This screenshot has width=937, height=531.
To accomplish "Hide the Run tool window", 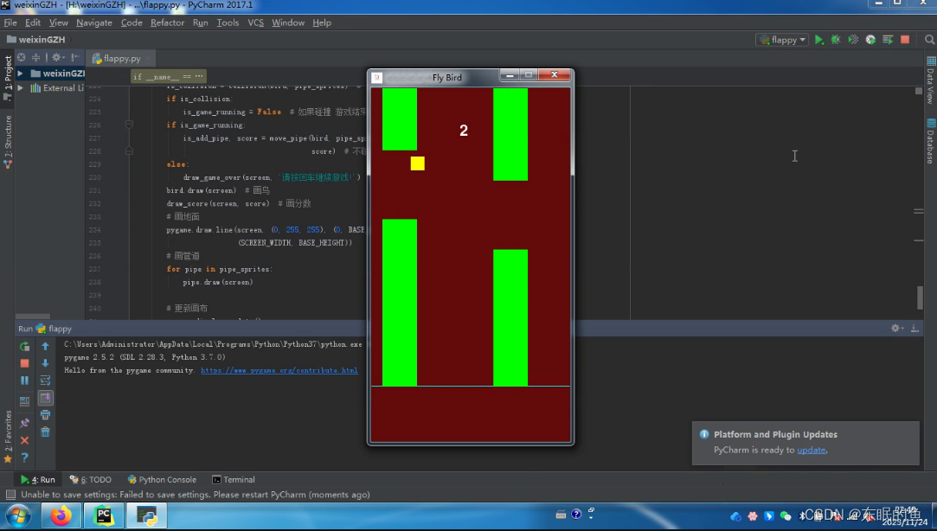I will (915, 328).
